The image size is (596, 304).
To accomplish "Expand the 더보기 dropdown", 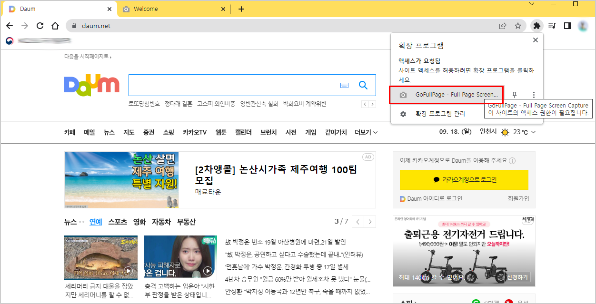I will pos(366,132).
